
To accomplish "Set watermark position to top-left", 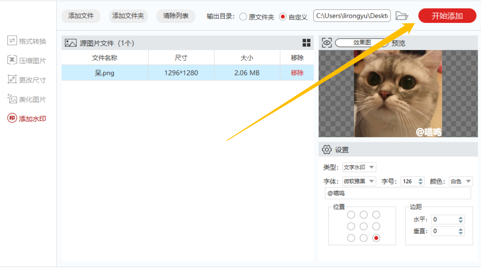I will point(351,215).
